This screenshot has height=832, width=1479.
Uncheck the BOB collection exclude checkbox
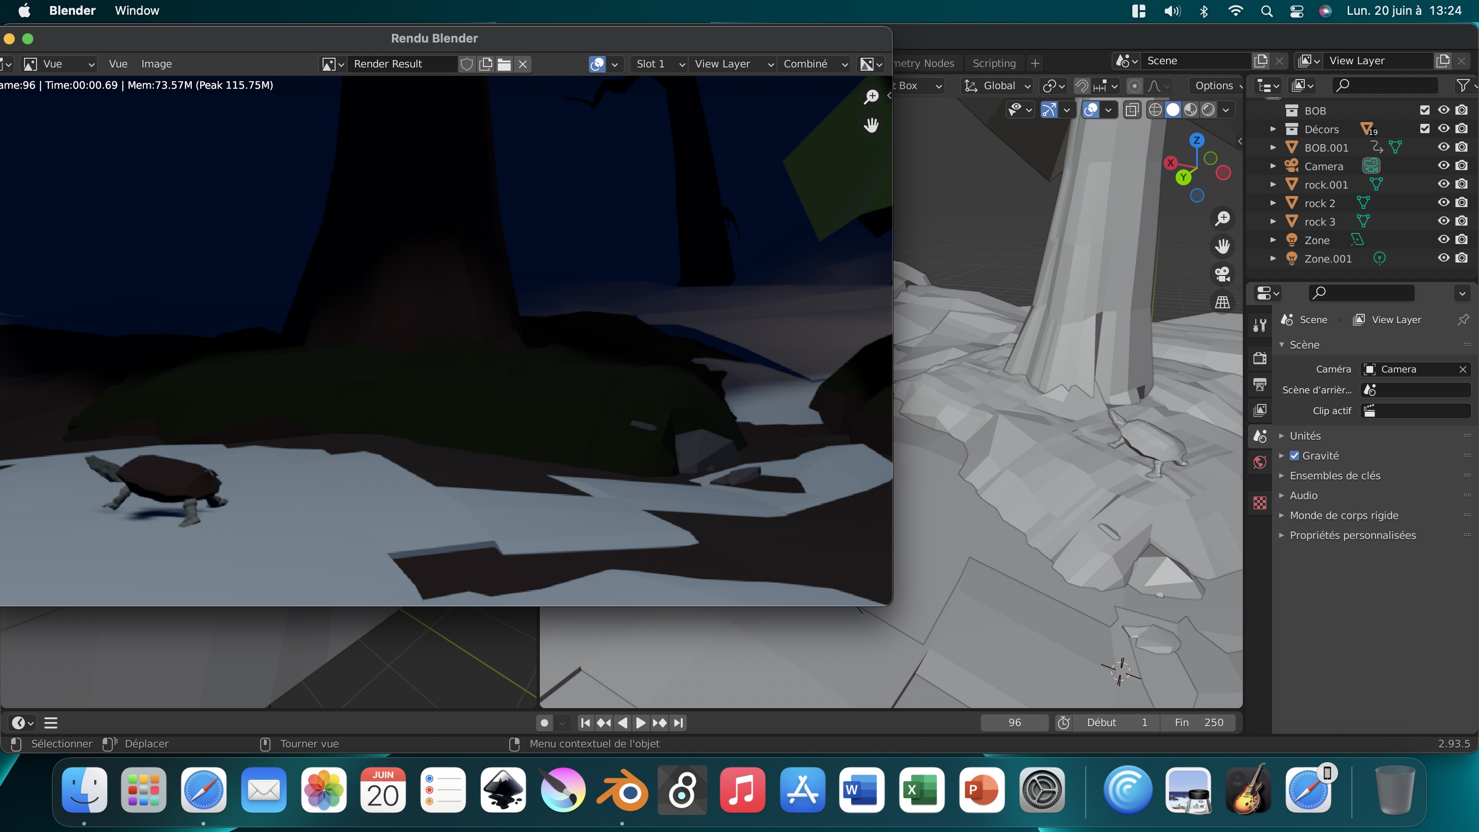pyautogui.click(x=1424, y=110)
